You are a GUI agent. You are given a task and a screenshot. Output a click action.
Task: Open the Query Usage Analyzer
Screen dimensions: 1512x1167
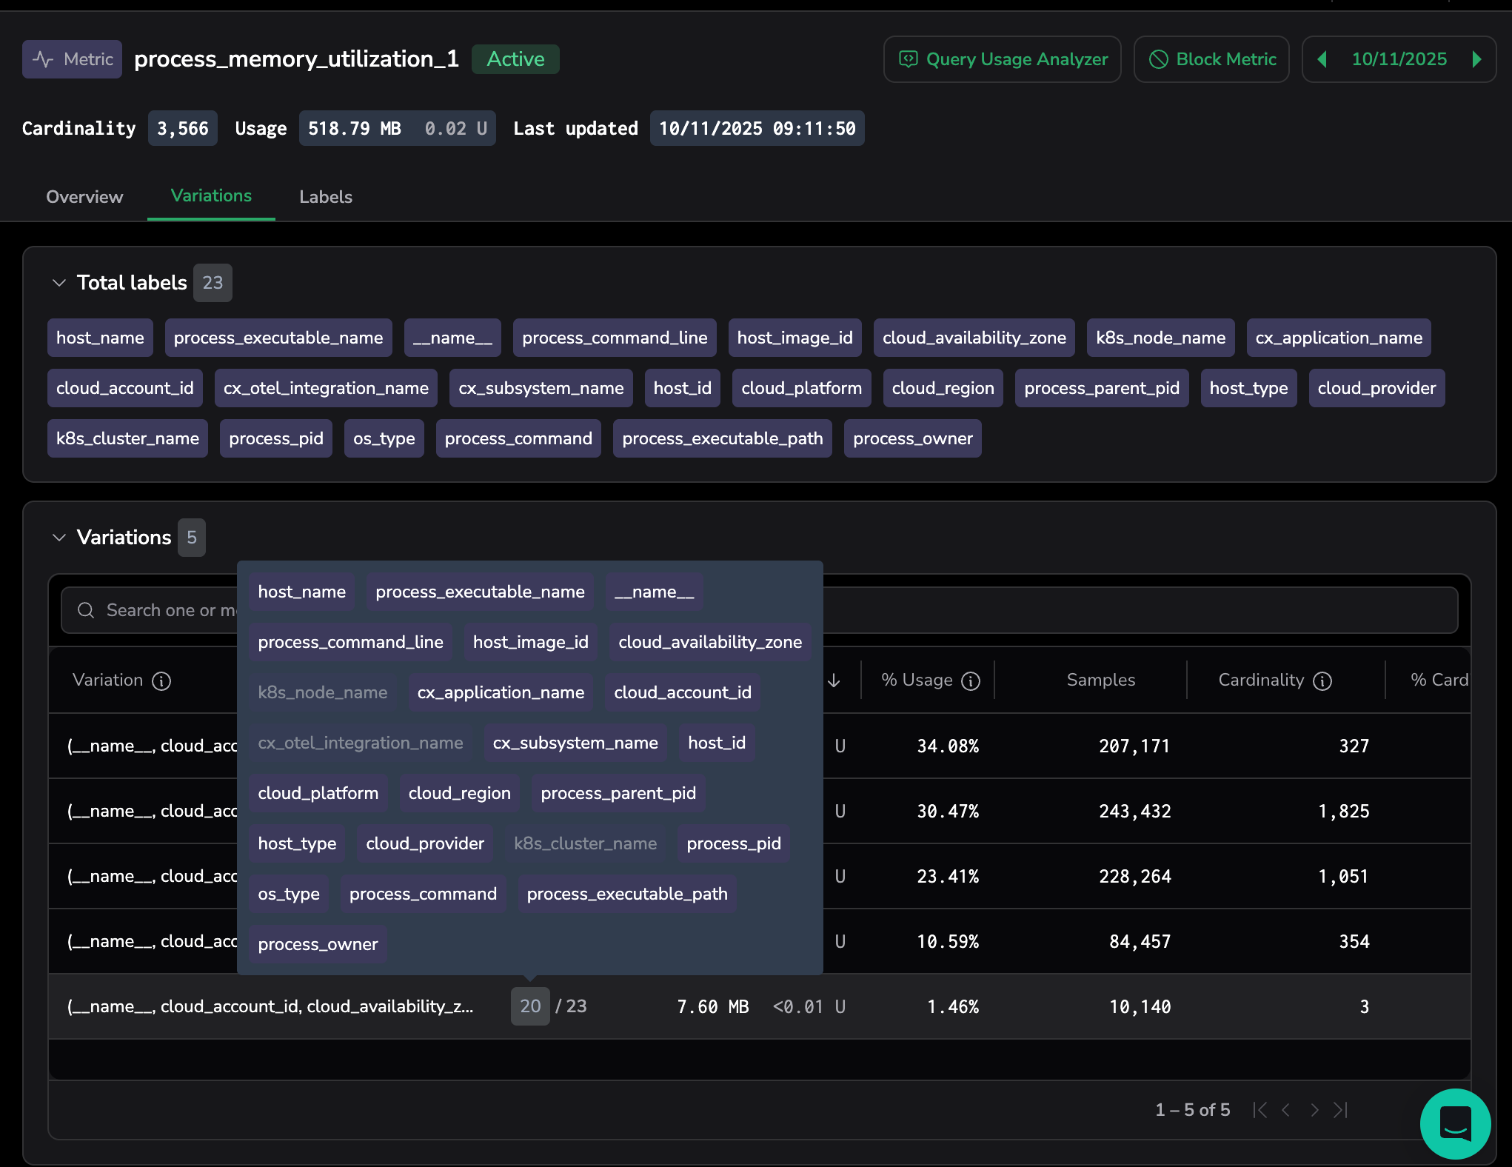click(x=1003, y=59)
